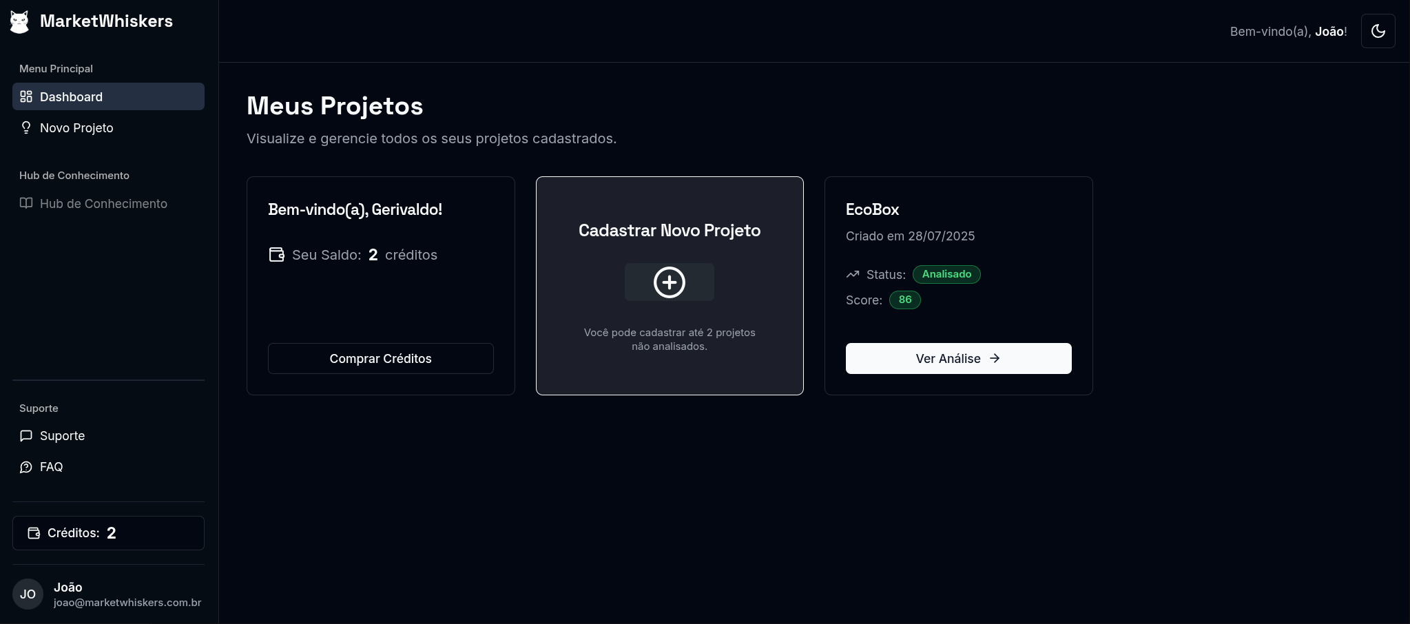
Task: Go to Novo Projeto in sidebar
Action: [x=76, y=128]
